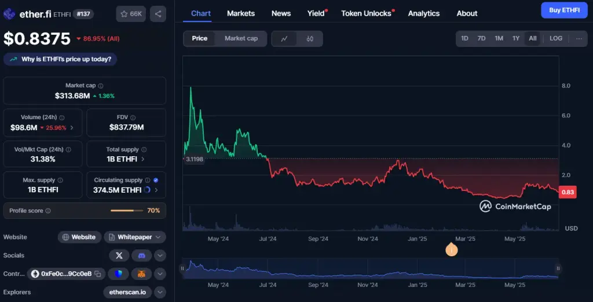Expand more Explorers chevron
The image size is (593, 302).
(160, 292)
